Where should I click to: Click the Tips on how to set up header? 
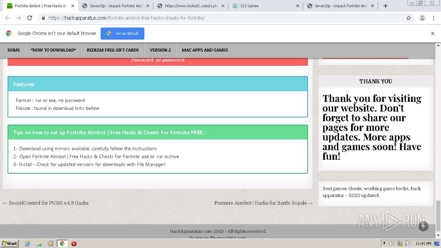pyautogui.click(x=158, y=132)
